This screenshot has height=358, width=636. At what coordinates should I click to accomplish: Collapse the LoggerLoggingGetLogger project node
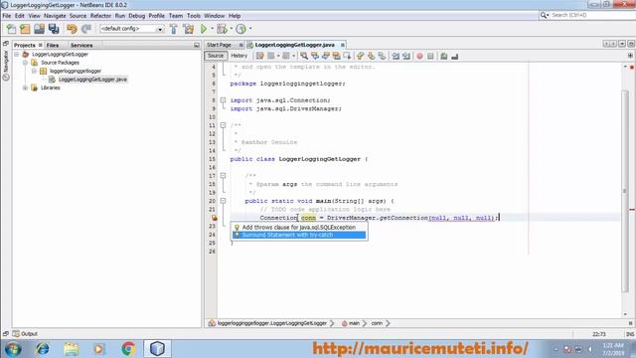(17, 54)
